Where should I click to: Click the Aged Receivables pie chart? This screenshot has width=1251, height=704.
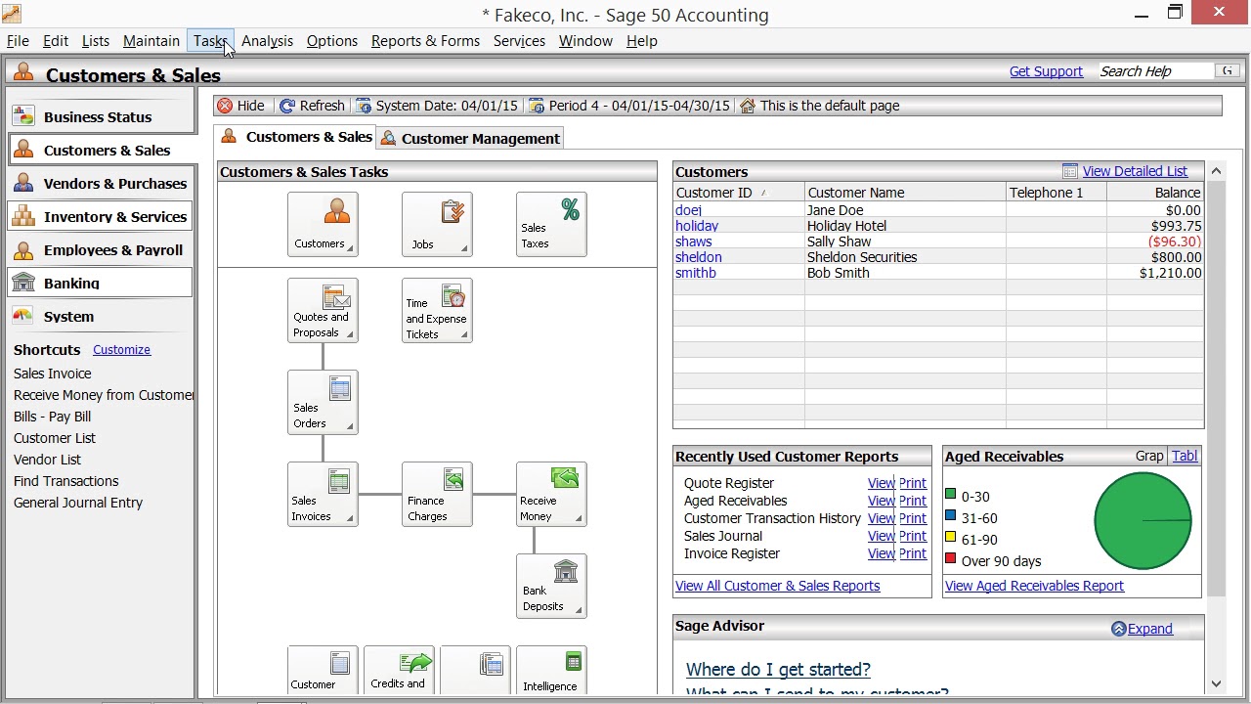(x=1143, y=520)
